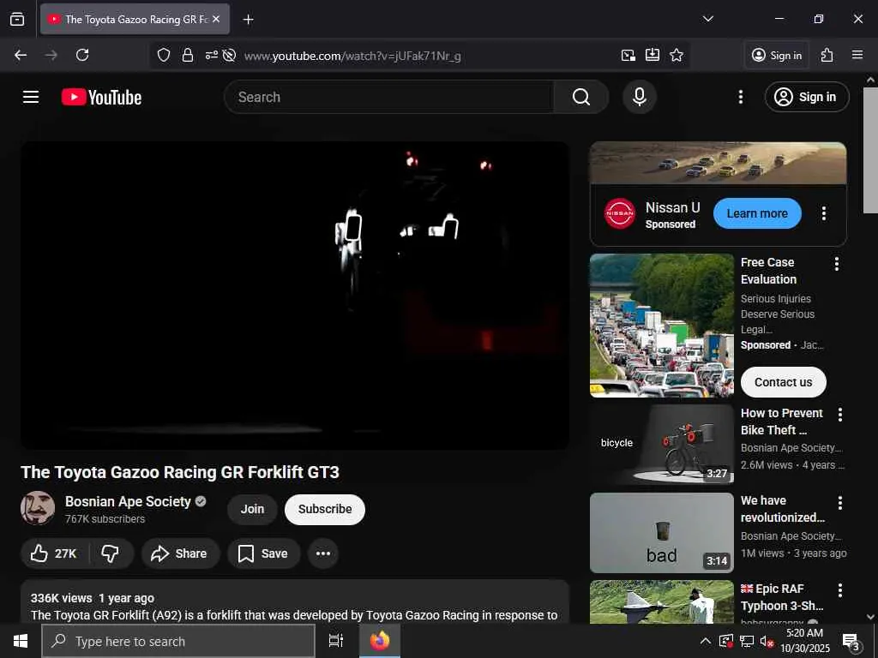Screen dimensions: 878x658
Task: Open options for Free Case Evaluation ad
Action: click(837, 264)
